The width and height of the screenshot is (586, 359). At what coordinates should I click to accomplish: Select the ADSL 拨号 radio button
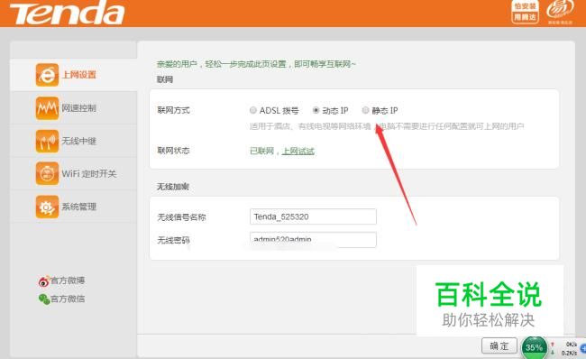(x=253, y=110)
